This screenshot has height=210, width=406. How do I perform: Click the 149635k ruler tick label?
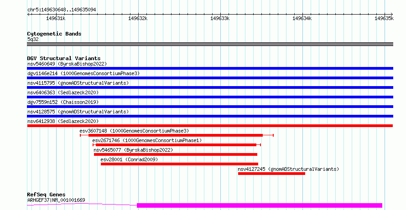click(384, 18)
